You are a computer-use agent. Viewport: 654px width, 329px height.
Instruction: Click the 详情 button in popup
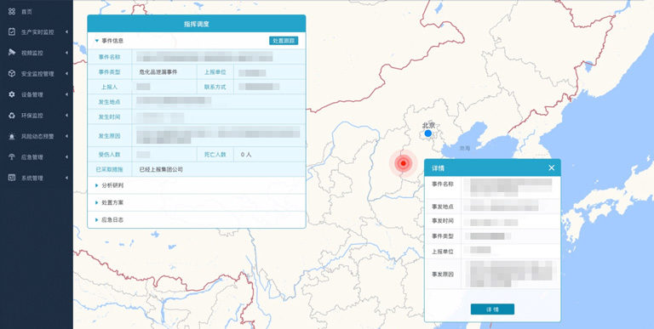[x=492, y=309]
